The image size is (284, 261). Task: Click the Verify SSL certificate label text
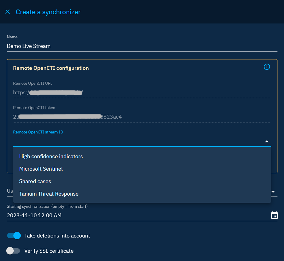click(49, 251)
